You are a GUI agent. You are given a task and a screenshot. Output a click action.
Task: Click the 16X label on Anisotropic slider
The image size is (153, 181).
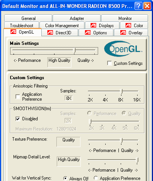[x=137, y=100]
